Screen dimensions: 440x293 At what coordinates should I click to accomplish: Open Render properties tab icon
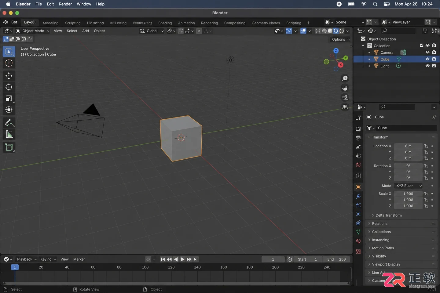pos(358,129)
